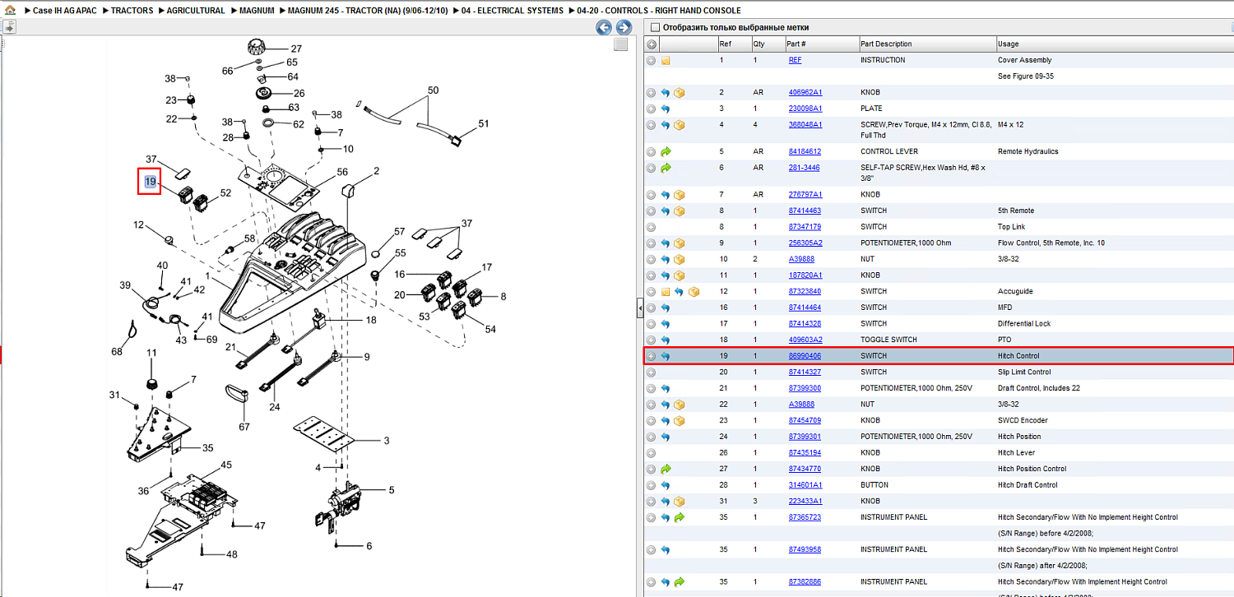Expand the PLATE 230098A1 row plus icon
The height and width of the screenshot is (597, 1234).
(652, 109)
